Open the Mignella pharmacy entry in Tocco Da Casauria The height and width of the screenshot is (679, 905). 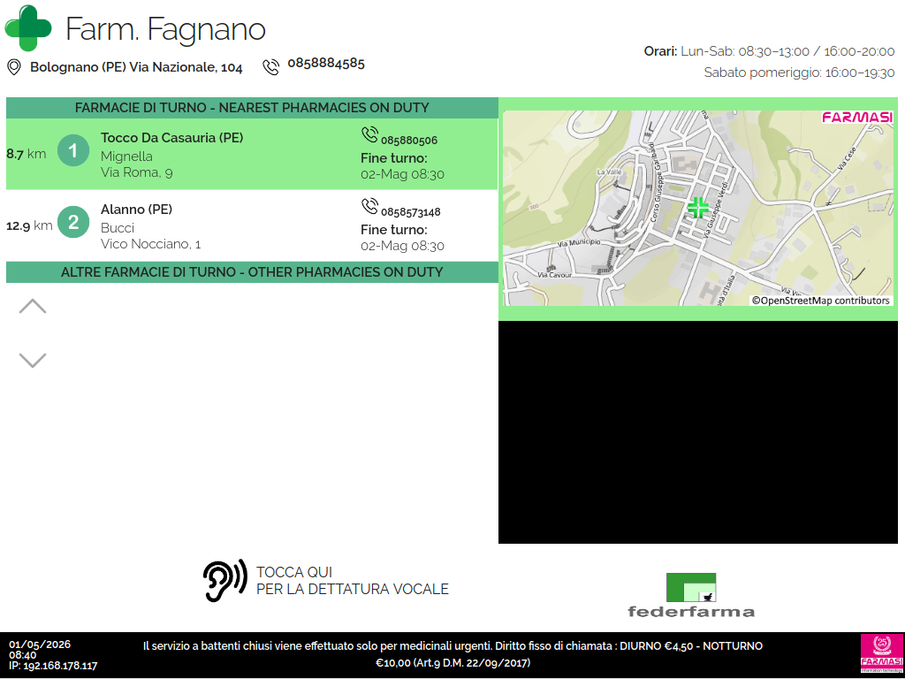tap(252, 154)
